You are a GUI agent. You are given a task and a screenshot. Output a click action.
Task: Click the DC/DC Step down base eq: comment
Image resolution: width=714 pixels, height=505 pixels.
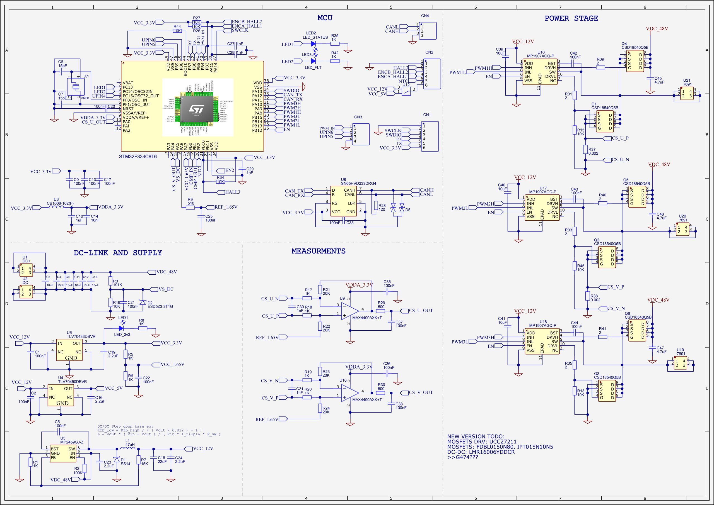tap(125, 426)
